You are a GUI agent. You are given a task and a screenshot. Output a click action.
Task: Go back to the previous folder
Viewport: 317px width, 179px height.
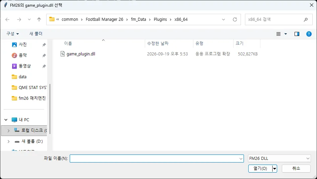(7, 19)
